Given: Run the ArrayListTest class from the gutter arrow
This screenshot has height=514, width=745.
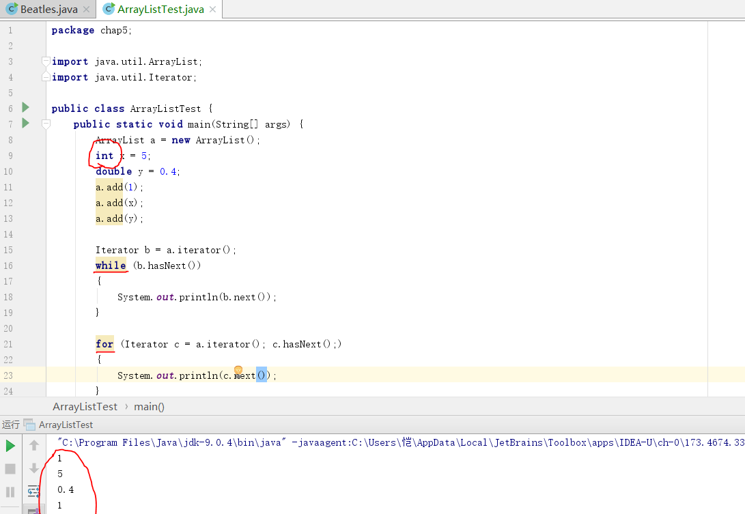Looking at the screenshot, I should point(26,108).
